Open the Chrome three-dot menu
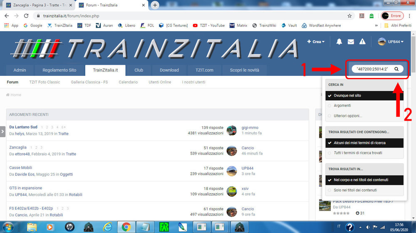416x233 pixels. [x=410, y=16]
